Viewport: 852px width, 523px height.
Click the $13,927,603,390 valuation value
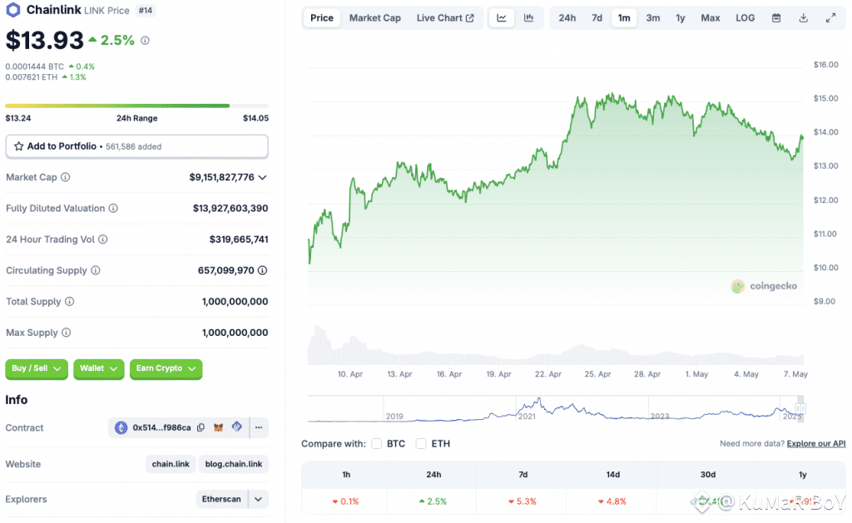click(230, 208)
